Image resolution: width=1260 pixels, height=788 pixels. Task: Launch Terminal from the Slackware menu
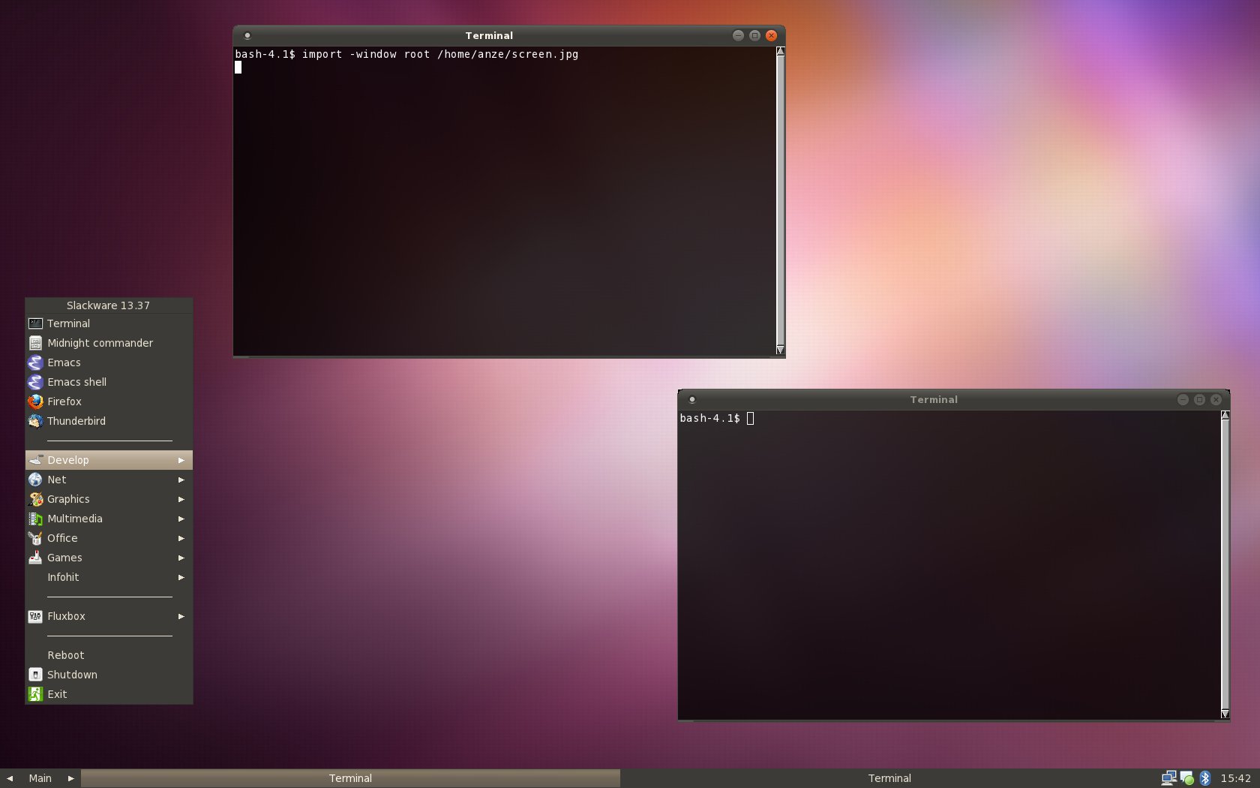[x=109, y=323]
